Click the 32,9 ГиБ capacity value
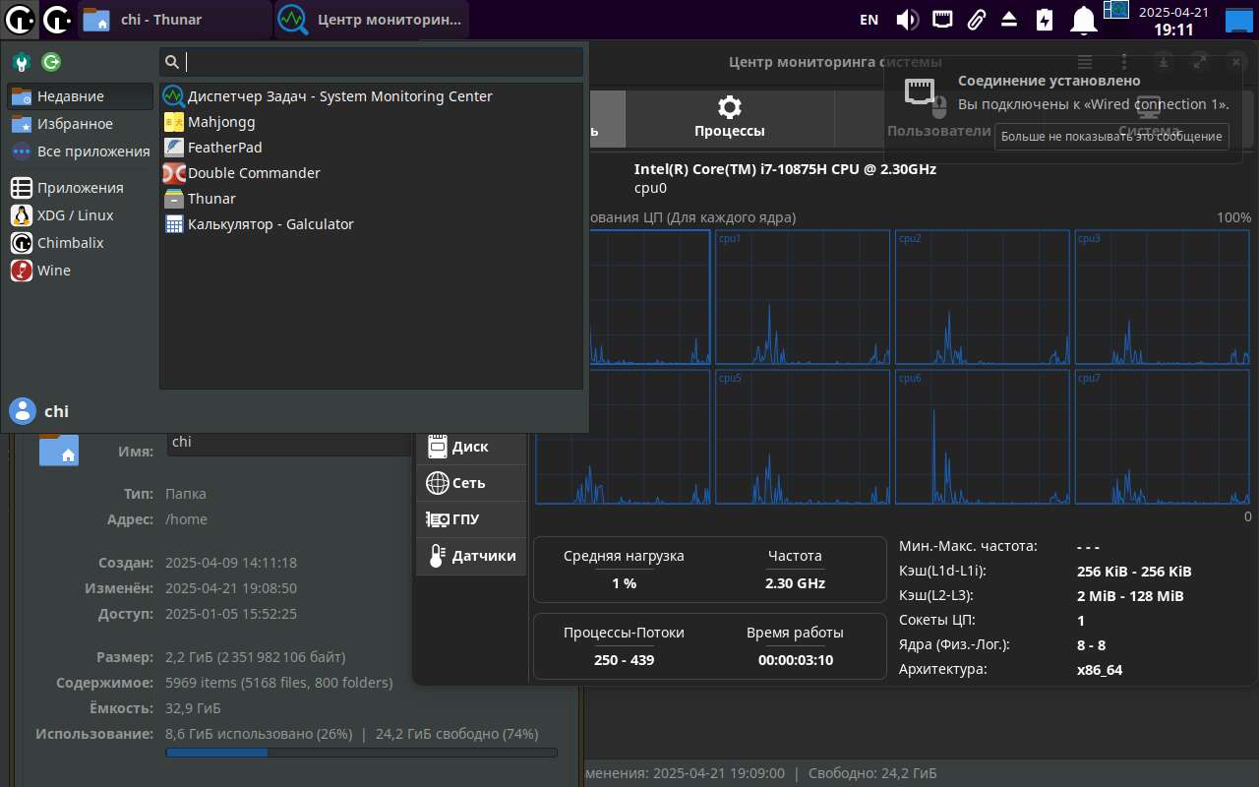This screenshot has width=1259, height=787. pyautogui.click(x=193, y=708)
